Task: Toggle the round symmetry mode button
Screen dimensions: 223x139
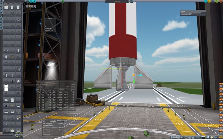Action: [17, 137]
